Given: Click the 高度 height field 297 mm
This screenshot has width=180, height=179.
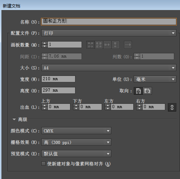Looking at the screenshot, I should (x=58, y=90).
